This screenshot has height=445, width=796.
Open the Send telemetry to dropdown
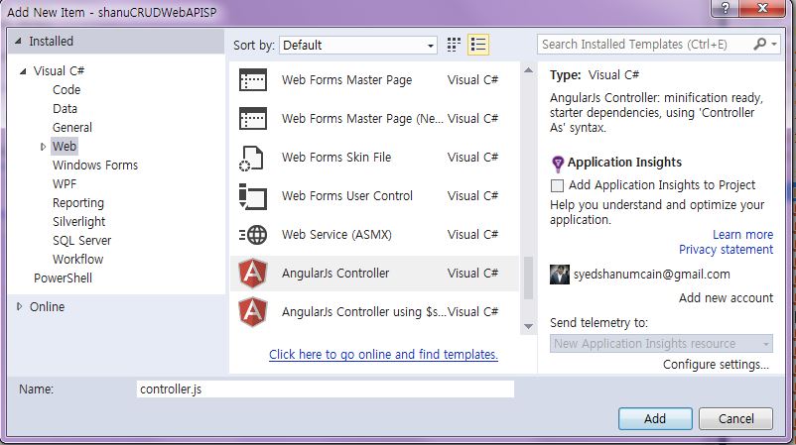coord(661,344)
